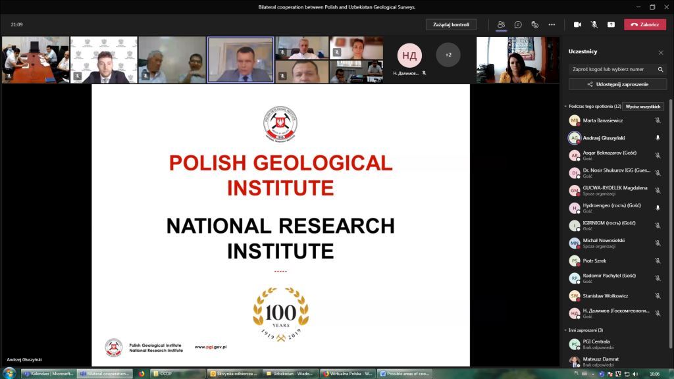Click Asqar Beknazarov's avatar
The image size is (674, 379).
click(x=574, y=155)
